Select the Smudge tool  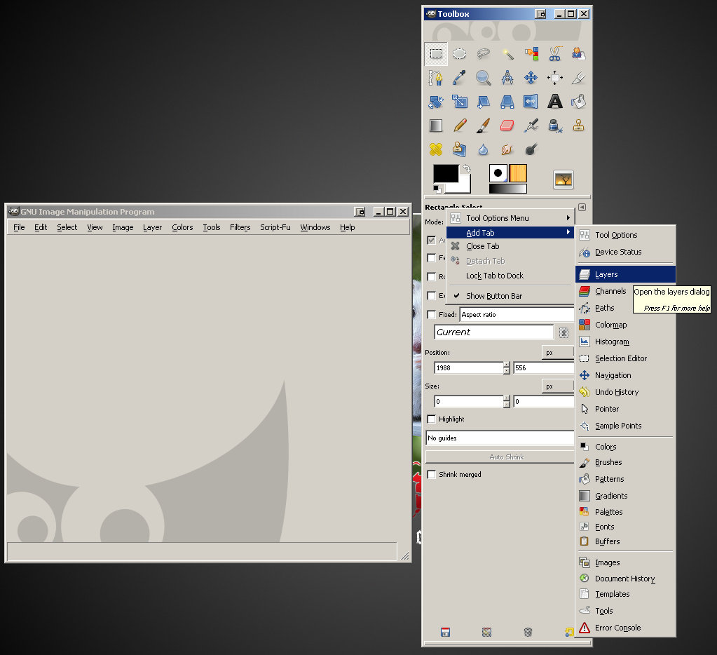click(507, 149)
